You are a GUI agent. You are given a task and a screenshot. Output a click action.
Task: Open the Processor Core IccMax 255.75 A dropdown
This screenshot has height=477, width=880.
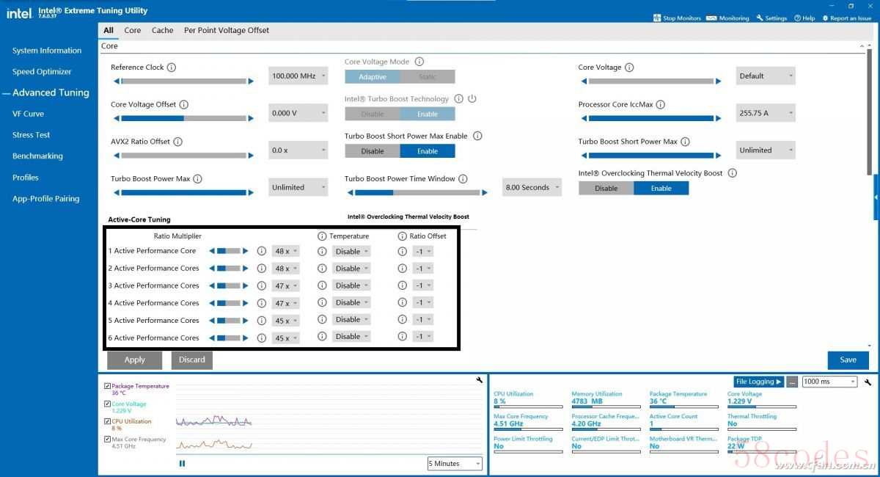[766, 113]
